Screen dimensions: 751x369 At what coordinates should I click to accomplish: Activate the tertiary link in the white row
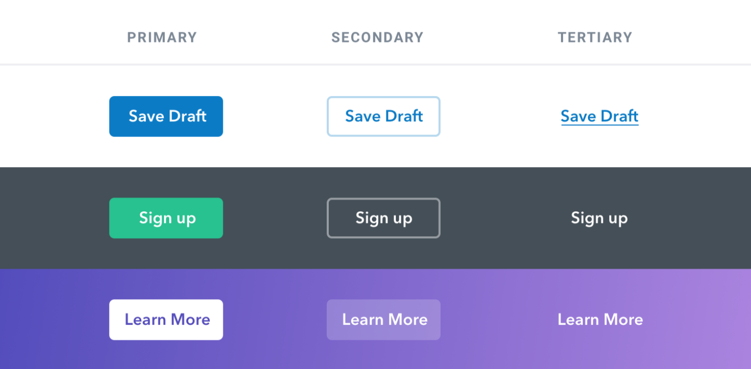[x=599, y=116]
